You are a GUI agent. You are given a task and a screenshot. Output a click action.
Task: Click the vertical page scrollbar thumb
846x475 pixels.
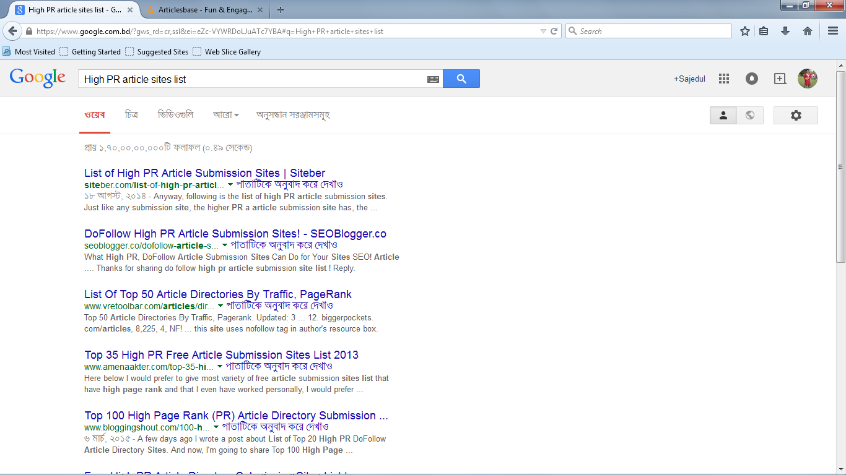point(840,167)
